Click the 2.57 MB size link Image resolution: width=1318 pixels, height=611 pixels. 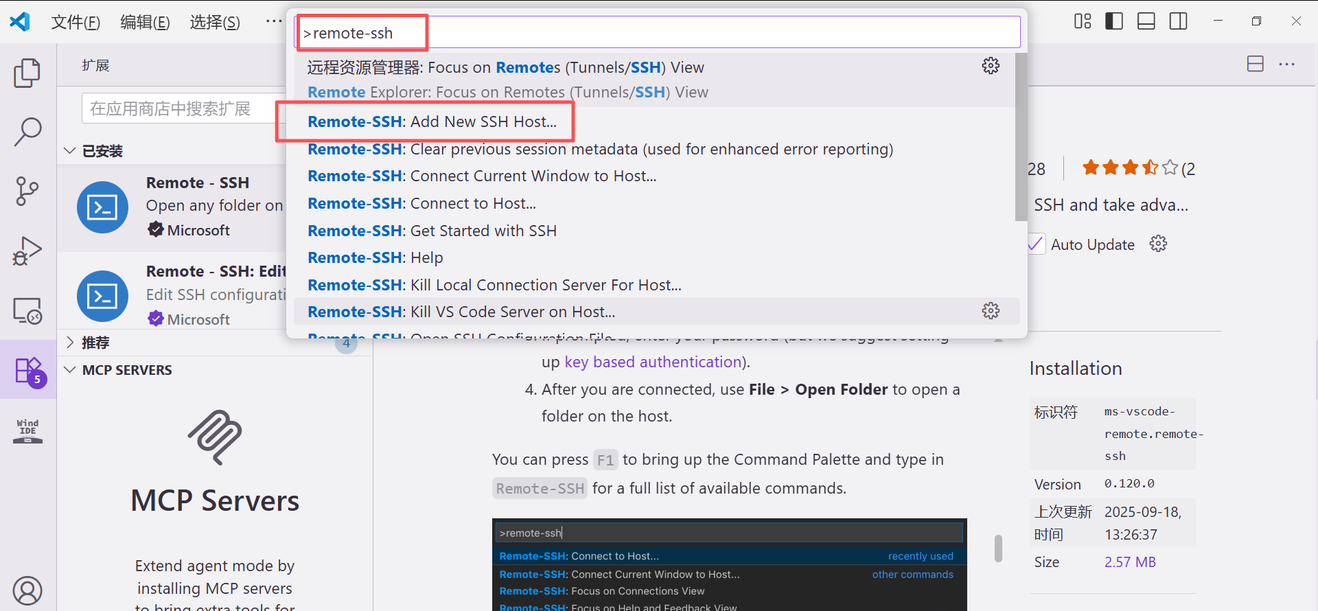pyautogui.click(x=1130, y=562)
